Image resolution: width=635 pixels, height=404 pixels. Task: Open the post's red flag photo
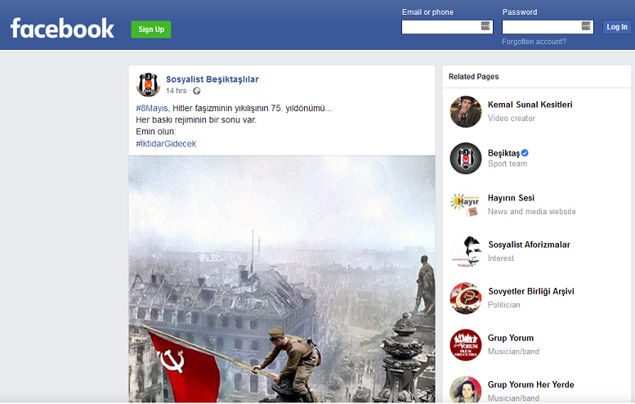[282, 279]
